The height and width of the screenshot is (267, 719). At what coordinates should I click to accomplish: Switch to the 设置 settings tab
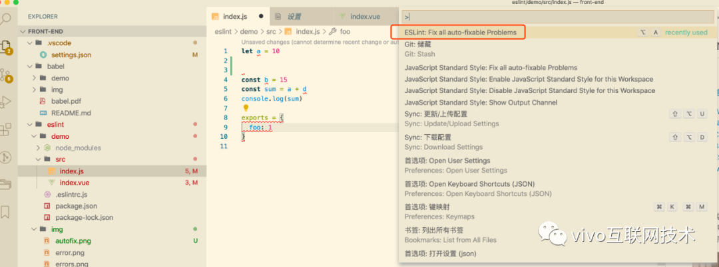point(302,17)
